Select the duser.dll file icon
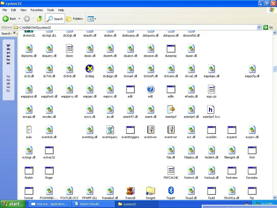Screen dimensions: 277x208 coord(191,48)
